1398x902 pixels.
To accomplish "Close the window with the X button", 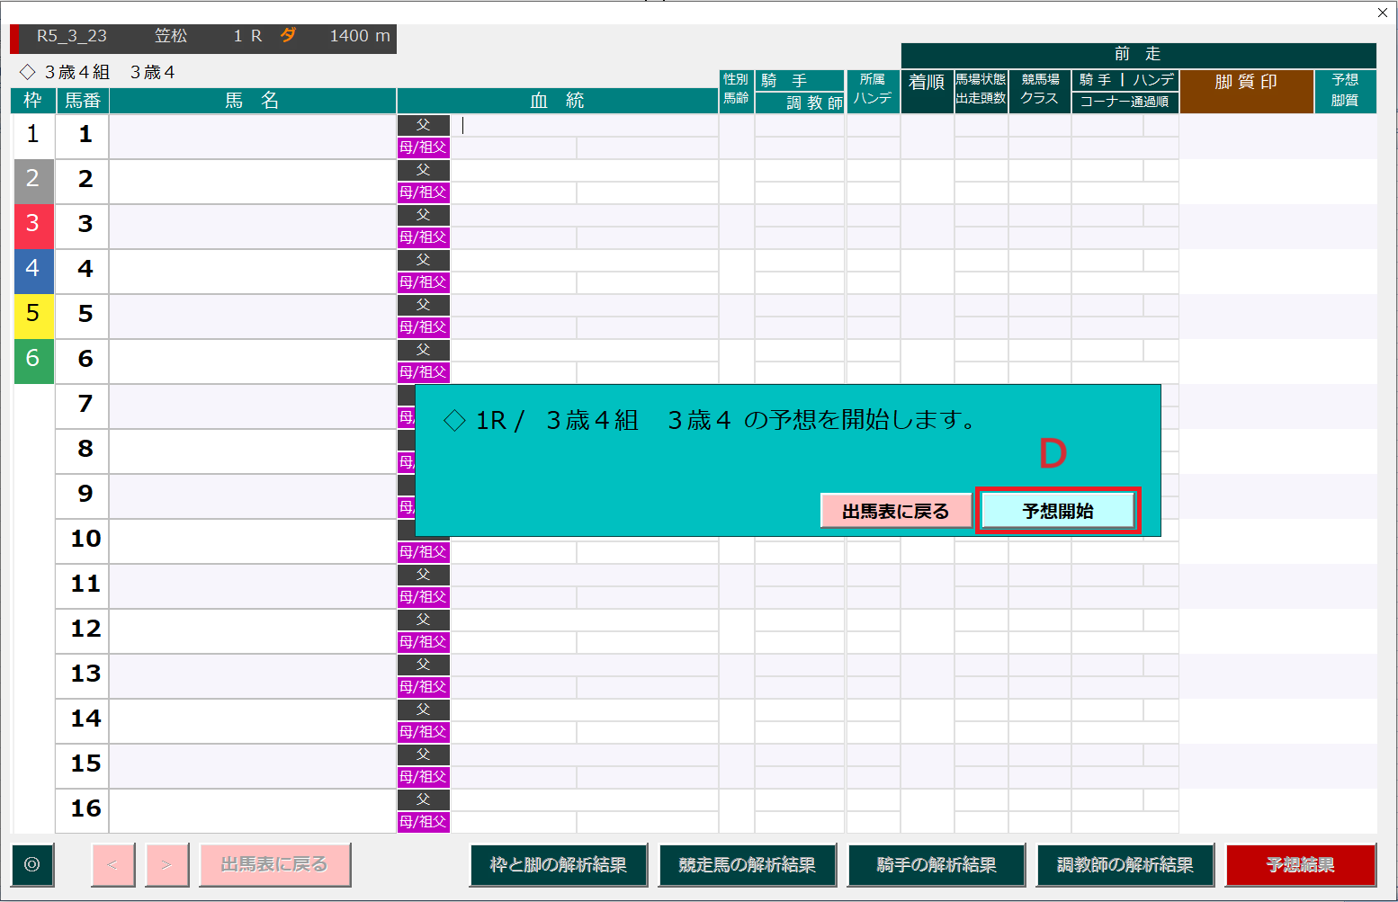I will pyautogui.click(x=1382, y=13).
